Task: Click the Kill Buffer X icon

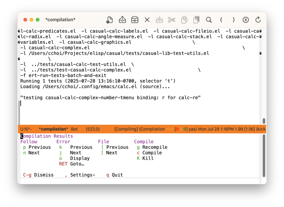Action: pyautogui.click(x=147, y=20)
